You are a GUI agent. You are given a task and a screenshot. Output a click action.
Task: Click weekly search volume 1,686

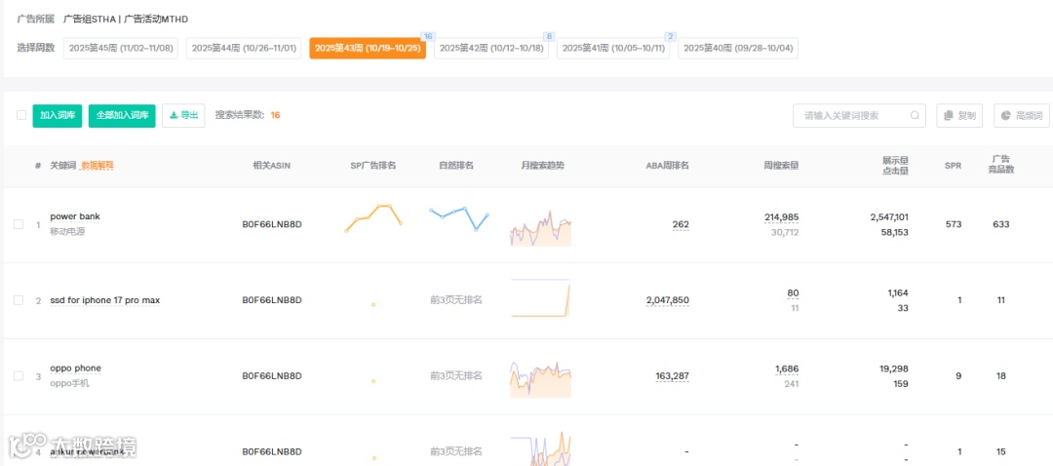pyautogui.click(x=787, y=369)
